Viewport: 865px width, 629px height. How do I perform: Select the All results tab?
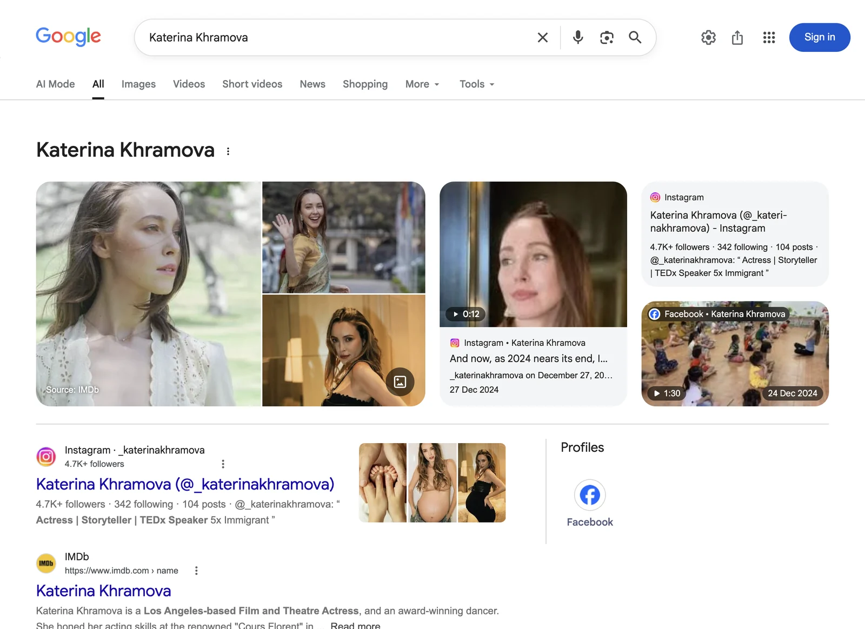98,84
